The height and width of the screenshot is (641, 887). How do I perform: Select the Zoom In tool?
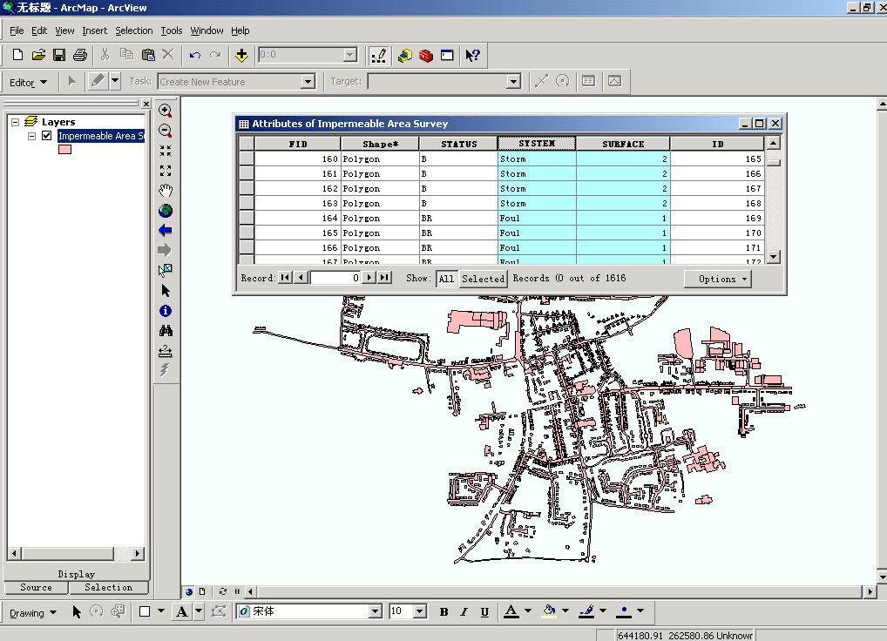coord(166,111)
